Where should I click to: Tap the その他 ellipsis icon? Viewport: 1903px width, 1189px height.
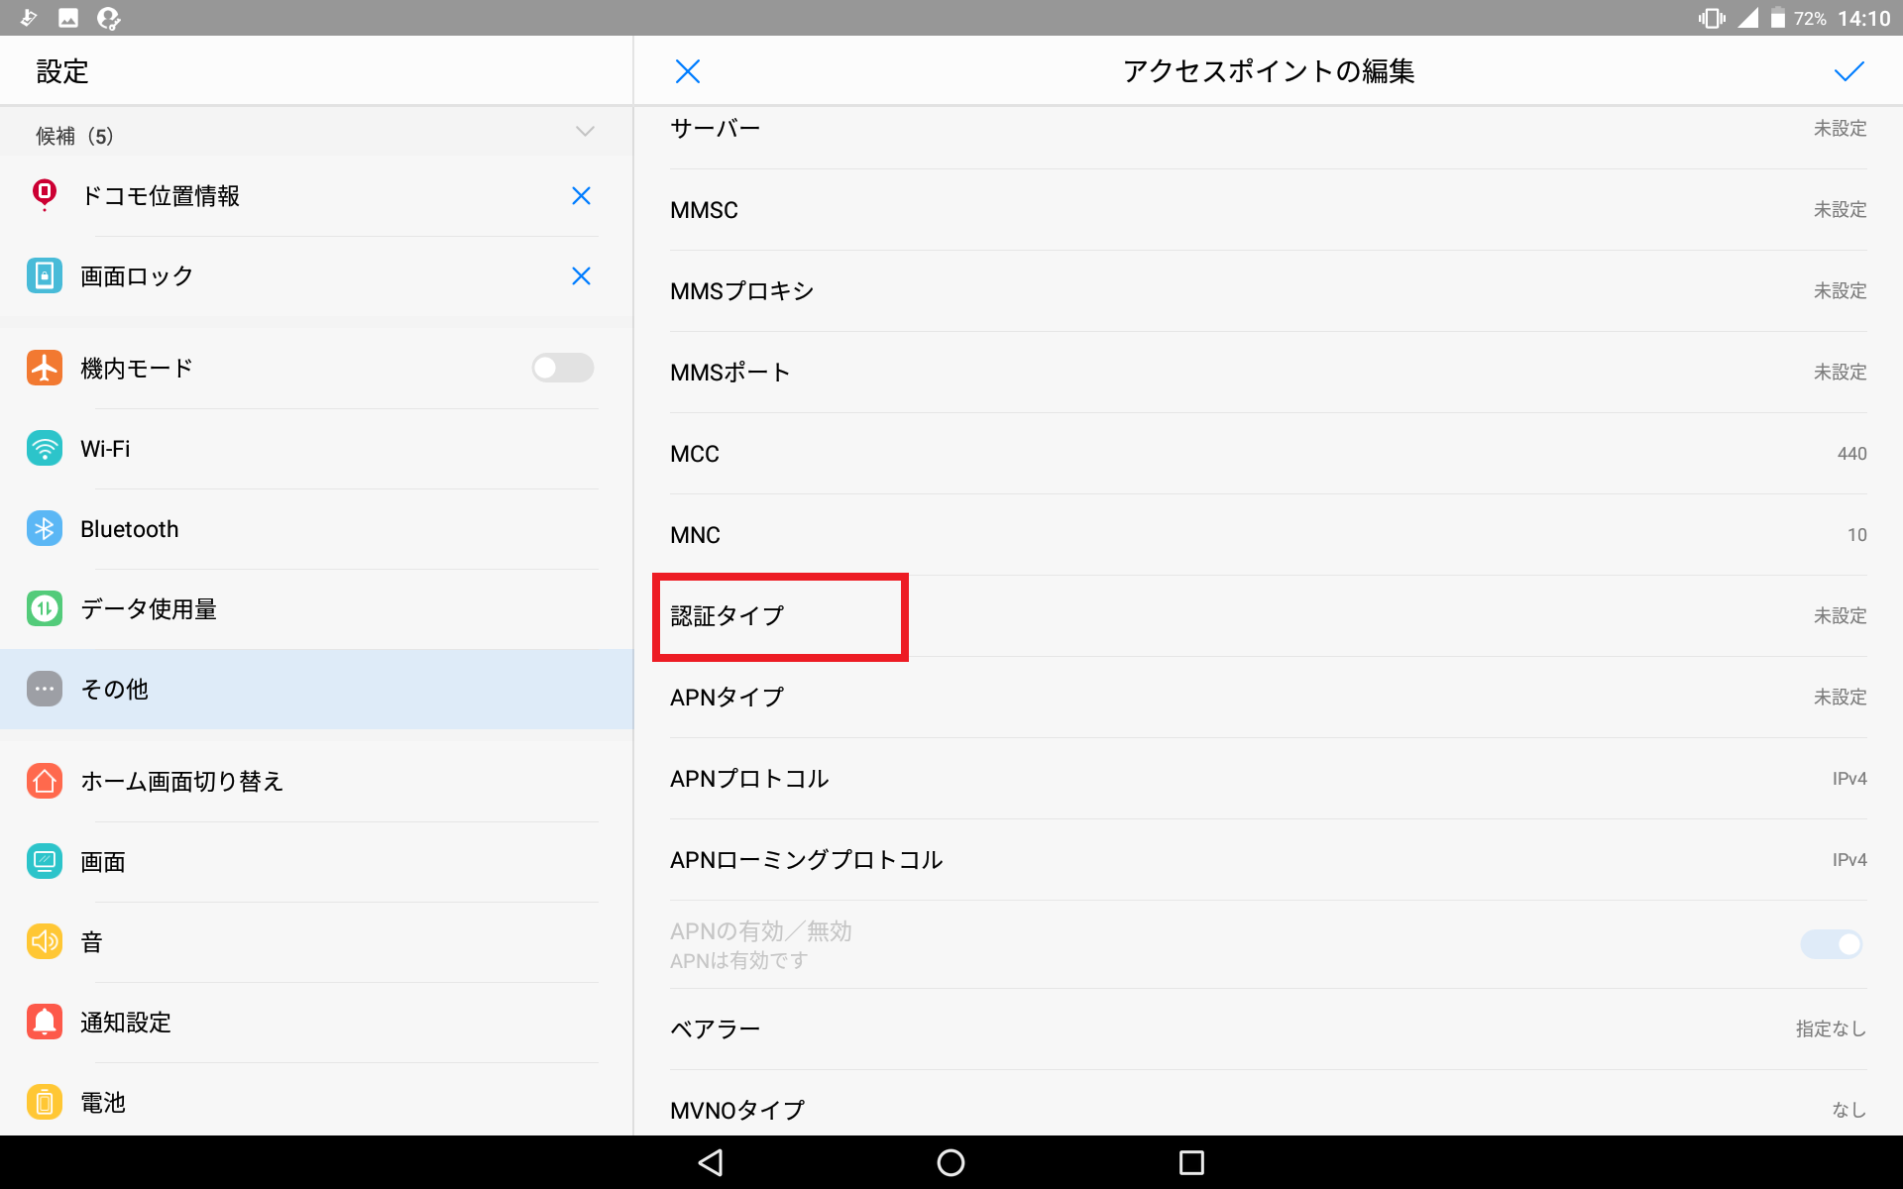coord(45,689)
